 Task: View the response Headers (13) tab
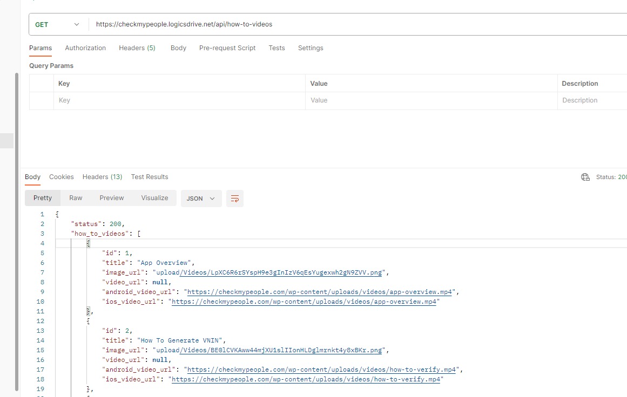(x=102, y=177)
